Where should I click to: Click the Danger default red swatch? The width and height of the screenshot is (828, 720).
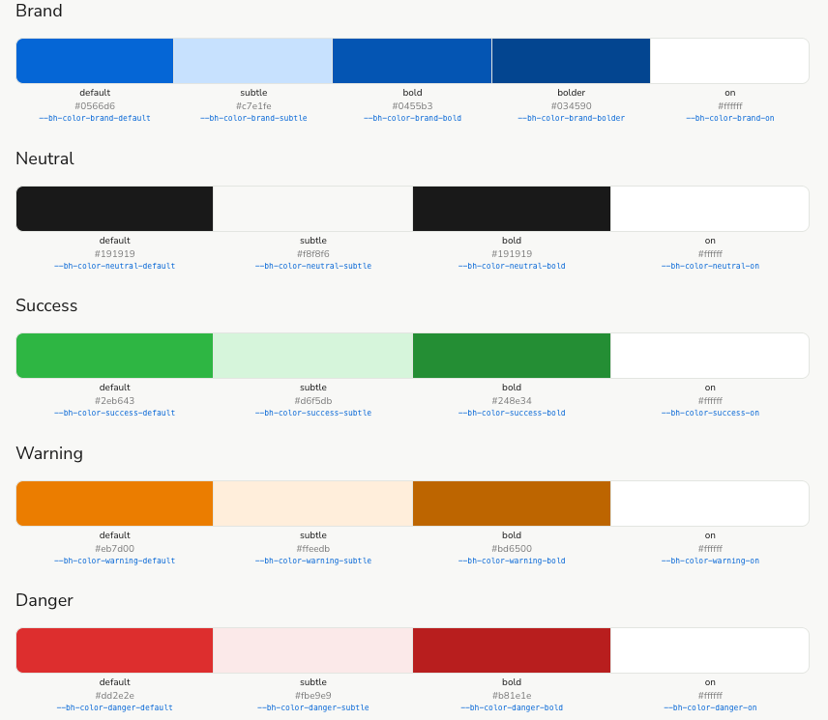click(x=114, y=650)
